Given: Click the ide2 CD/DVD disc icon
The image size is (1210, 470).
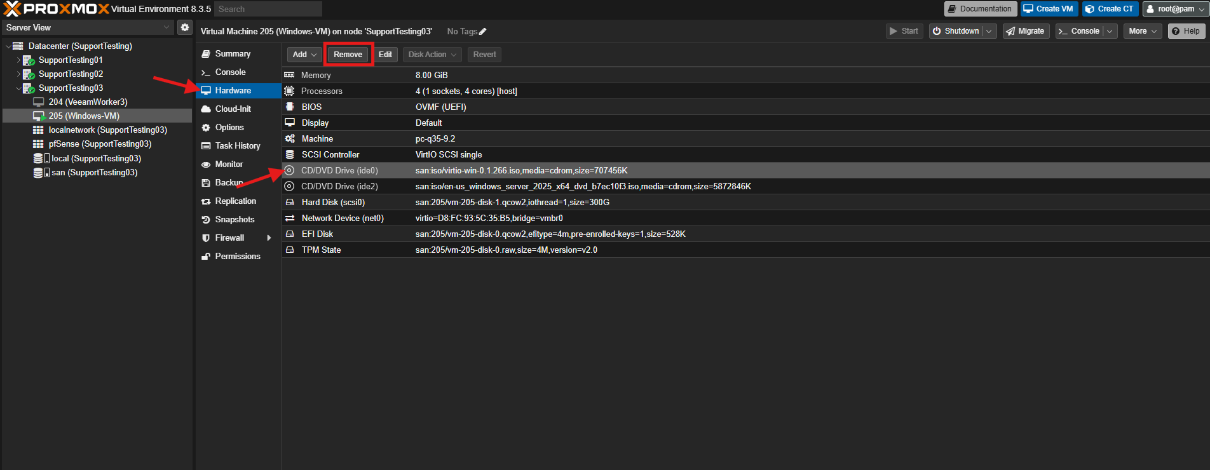Looking at the screenshot, I should tap(289, 186).
